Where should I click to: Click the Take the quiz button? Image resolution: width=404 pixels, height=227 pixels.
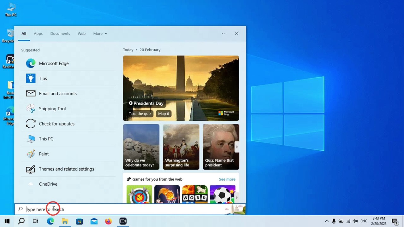pyautogui.click(x=140, y=114)
